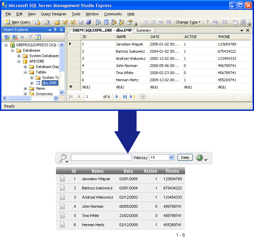The image size is (254, 238).
Task: Select the dbo.EMP table tree item
Action: click(x=49, y=83)
